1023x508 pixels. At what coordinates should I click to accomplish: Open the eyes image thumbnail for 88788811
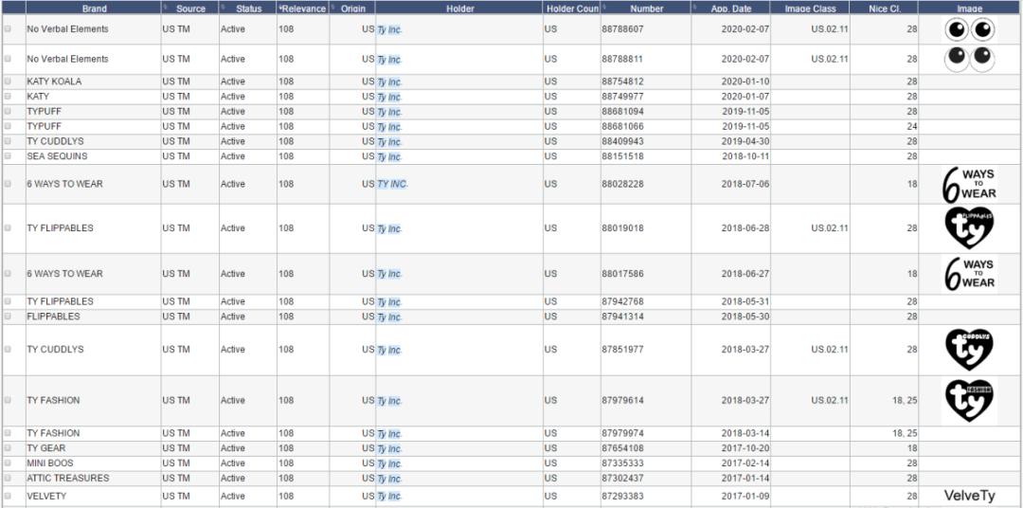click(x=970, y=59)
